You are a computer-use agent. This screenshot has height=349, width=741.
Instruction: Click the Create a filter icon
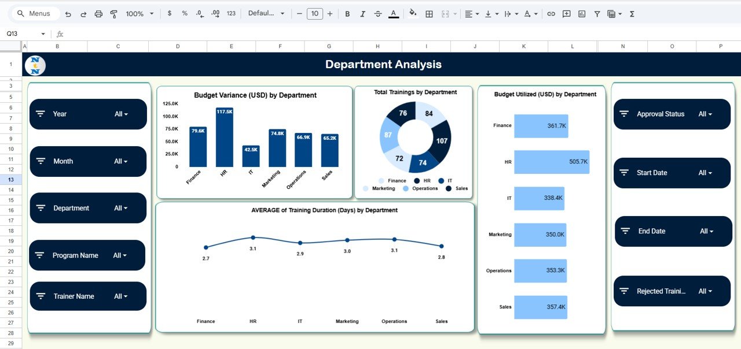tap(597, 13)
